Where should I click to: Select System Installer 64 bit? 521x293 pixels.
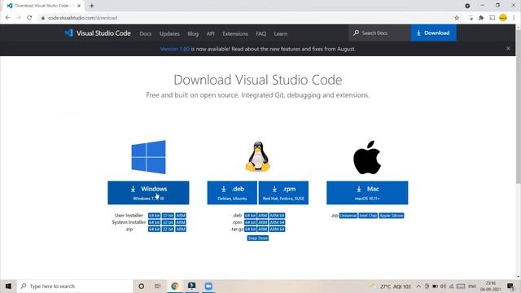pyautogui.click(x=154, y=222)
